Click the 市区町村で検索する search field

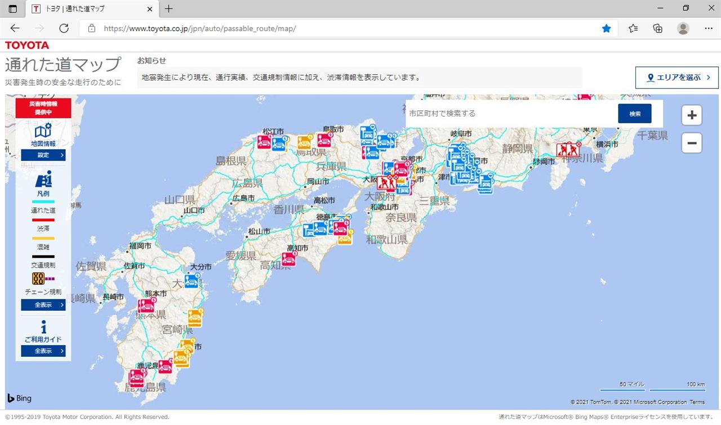point(511,113)
